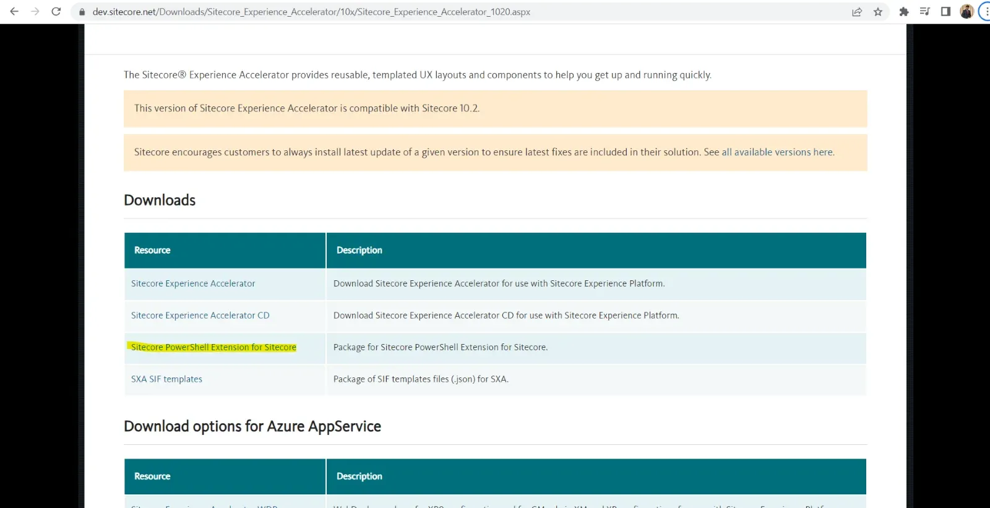Open the SXA SIF templates link

pos(166,379)
